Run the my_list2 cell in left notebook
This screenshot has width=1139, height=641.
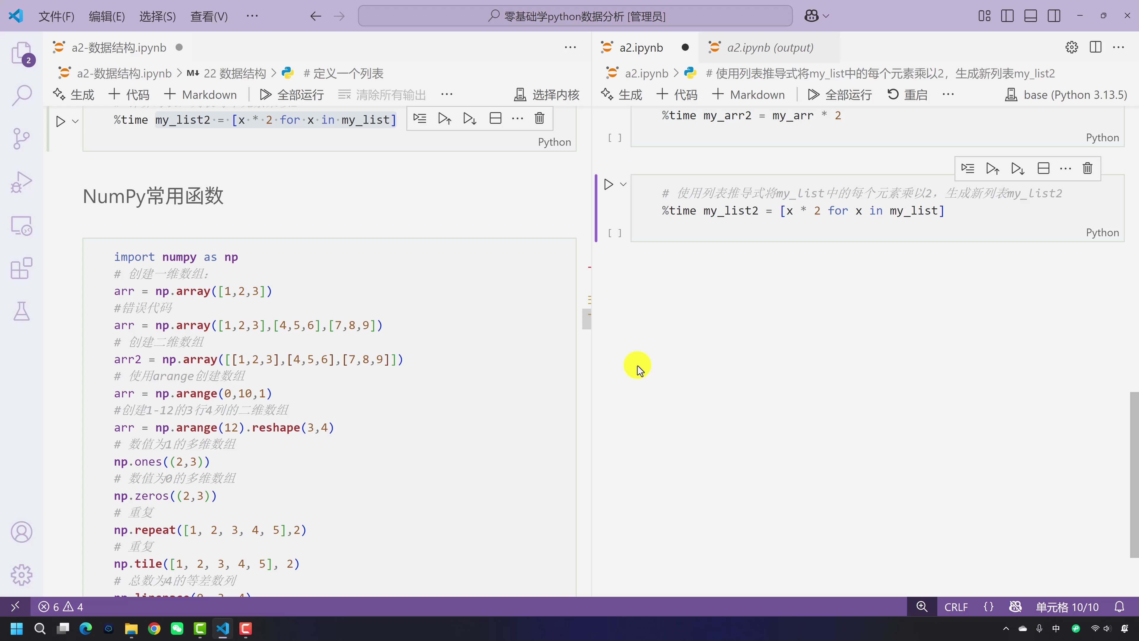pos(61,121)
